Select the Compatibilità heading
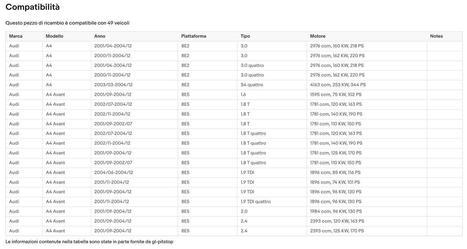The width and height of the screenshot is (467, 249). click(33, 7)
